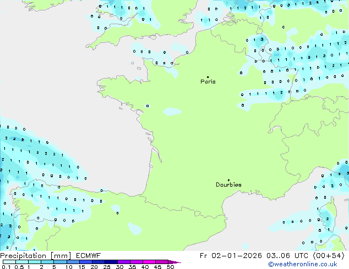Select the Paris location dot marker

[x=208, y=77]
